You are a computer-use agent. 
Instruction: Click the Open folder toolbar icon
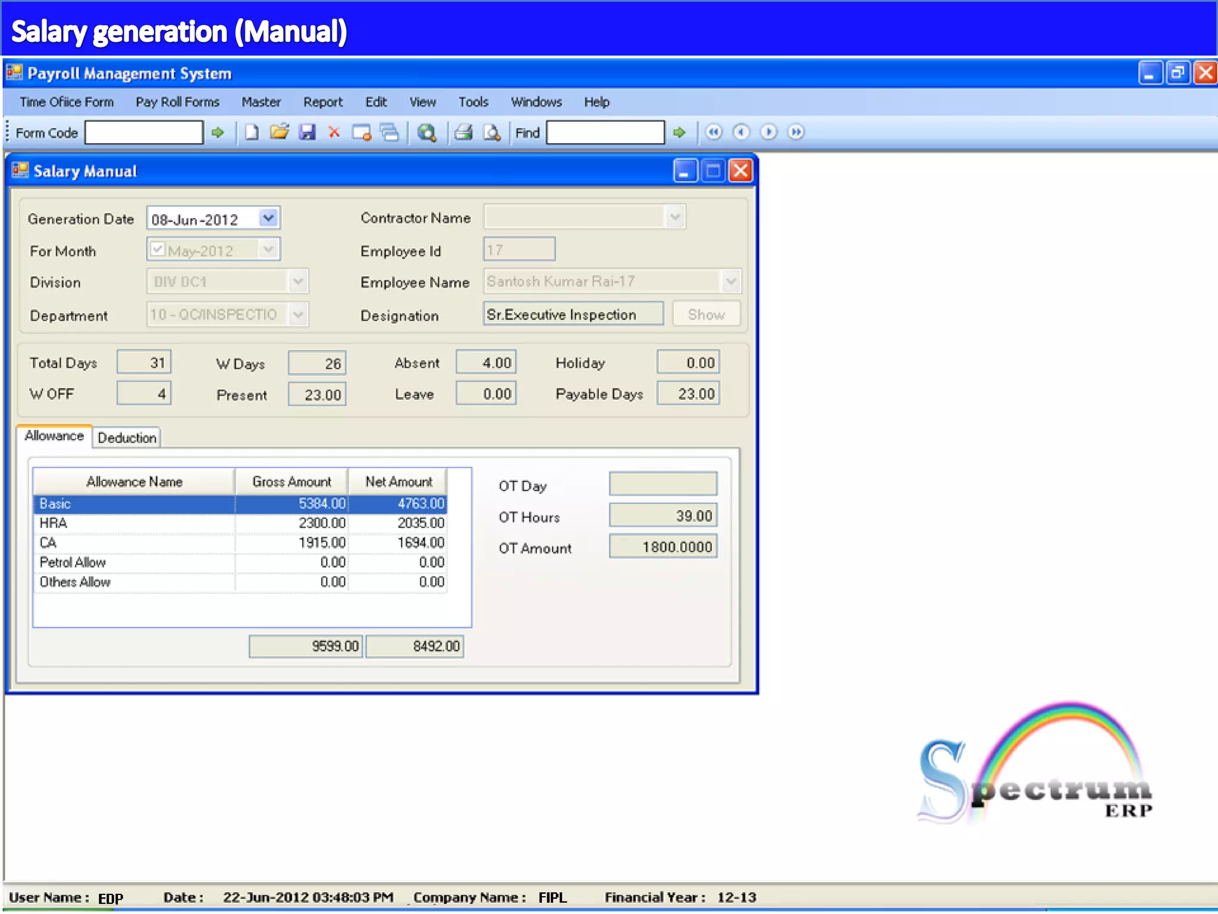point(279,132)
